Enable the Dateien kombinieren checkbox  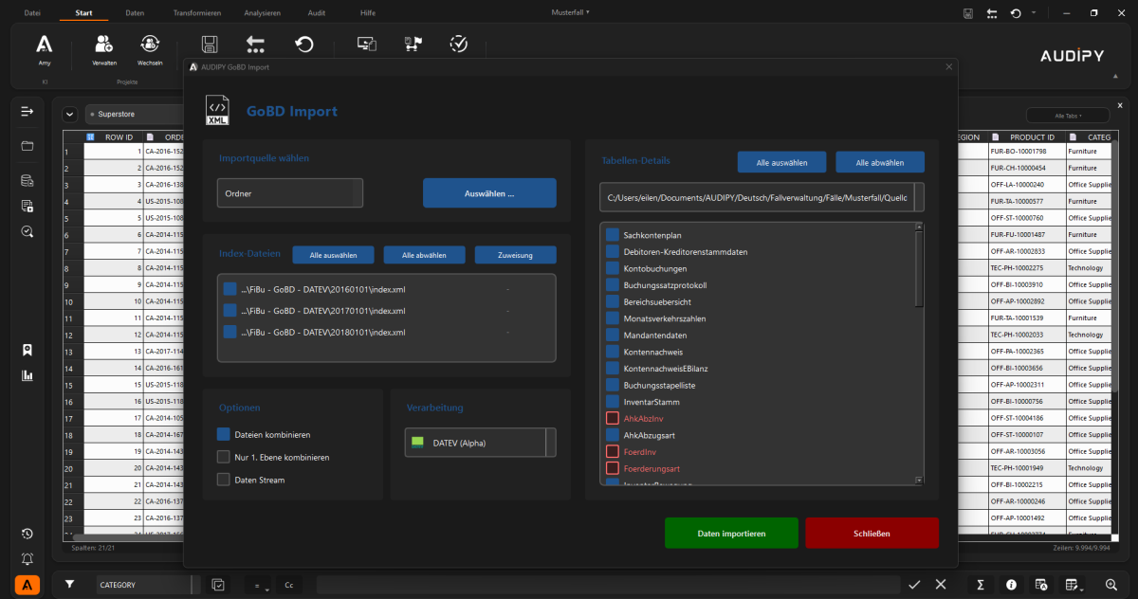(x=224, y=435)
